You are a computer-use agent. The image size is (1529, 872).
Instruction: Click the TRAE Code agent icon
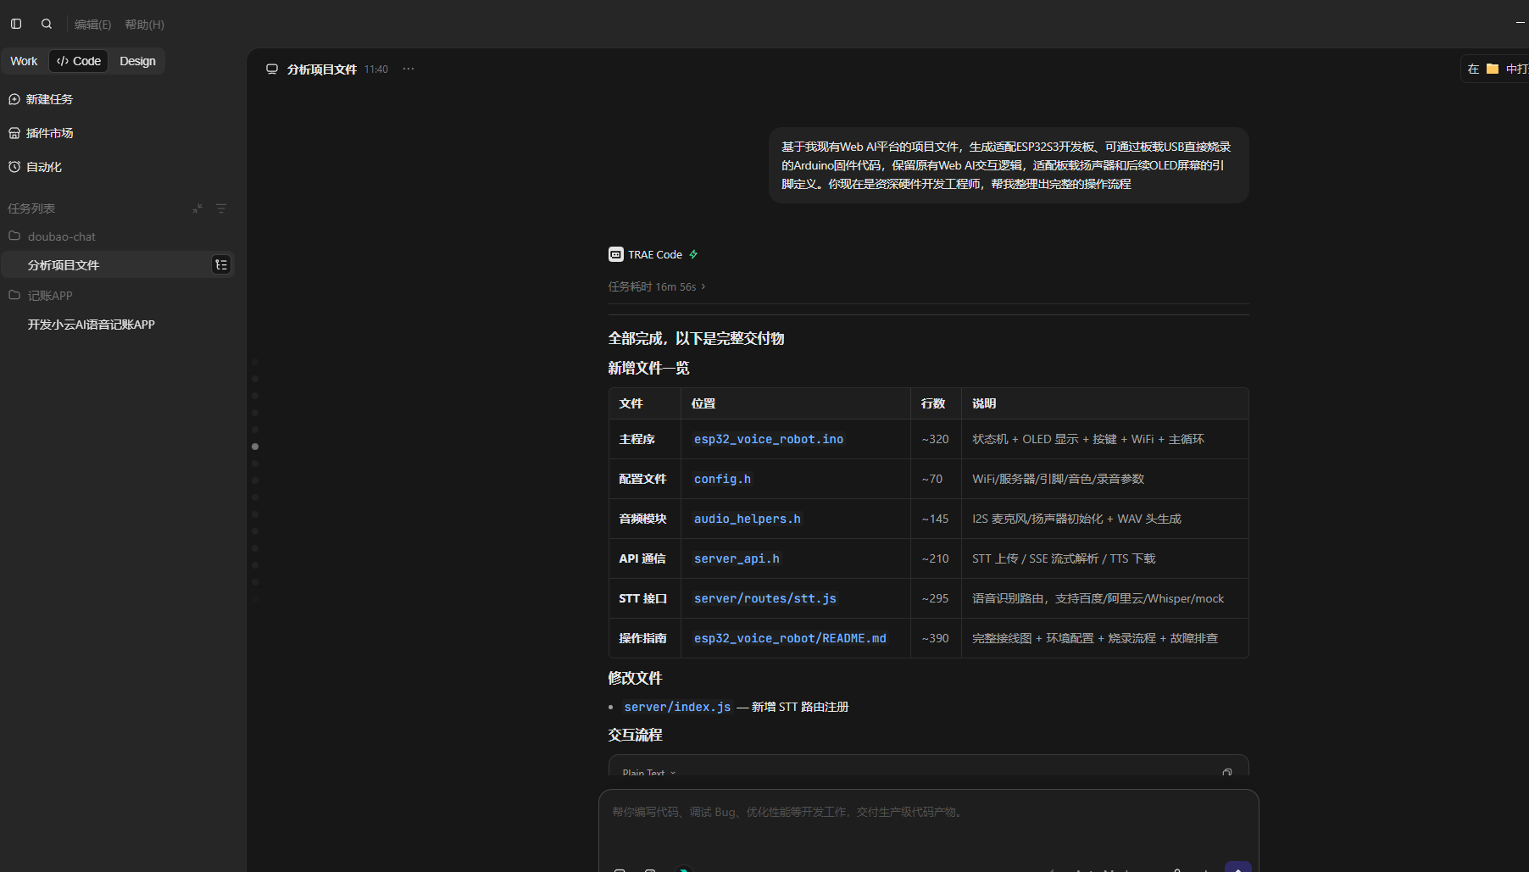pyautogui.click(x=616, y=254)
